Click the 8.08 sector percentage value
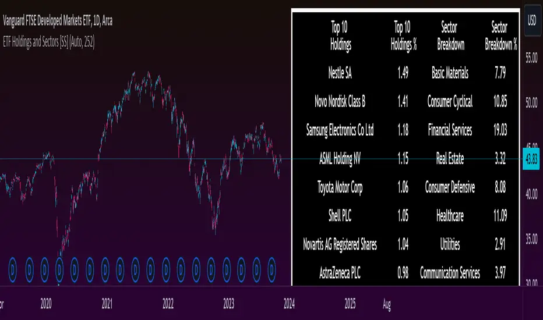 500,187
